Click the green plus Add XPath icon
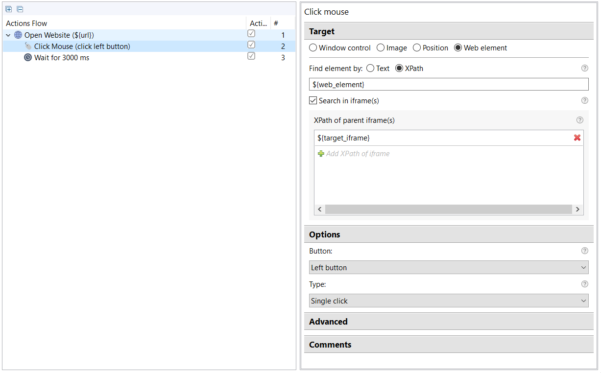 [x=321, y=153]
